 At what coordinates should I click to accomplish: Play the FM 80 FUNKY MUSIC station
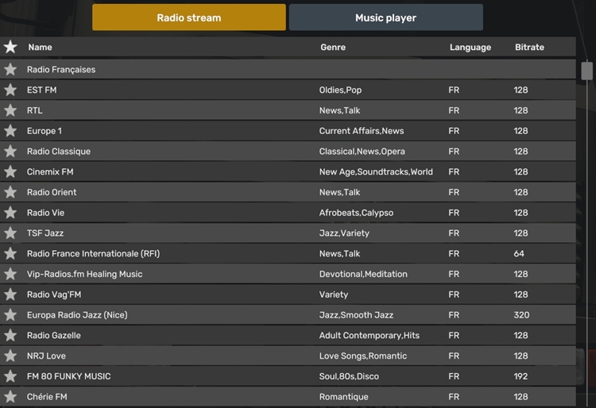tap(69, 376)
